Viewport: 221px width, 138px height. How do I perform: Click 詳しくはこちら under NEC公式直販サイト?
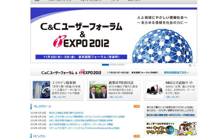172,97
